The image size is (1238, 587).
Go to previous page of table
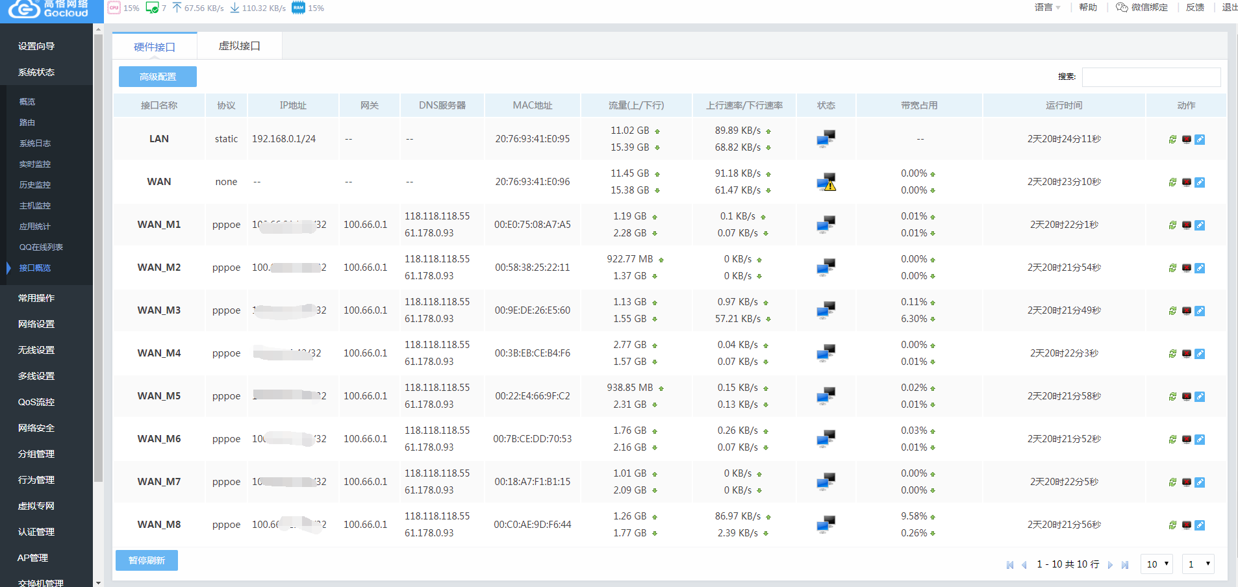pos(1024,565)
